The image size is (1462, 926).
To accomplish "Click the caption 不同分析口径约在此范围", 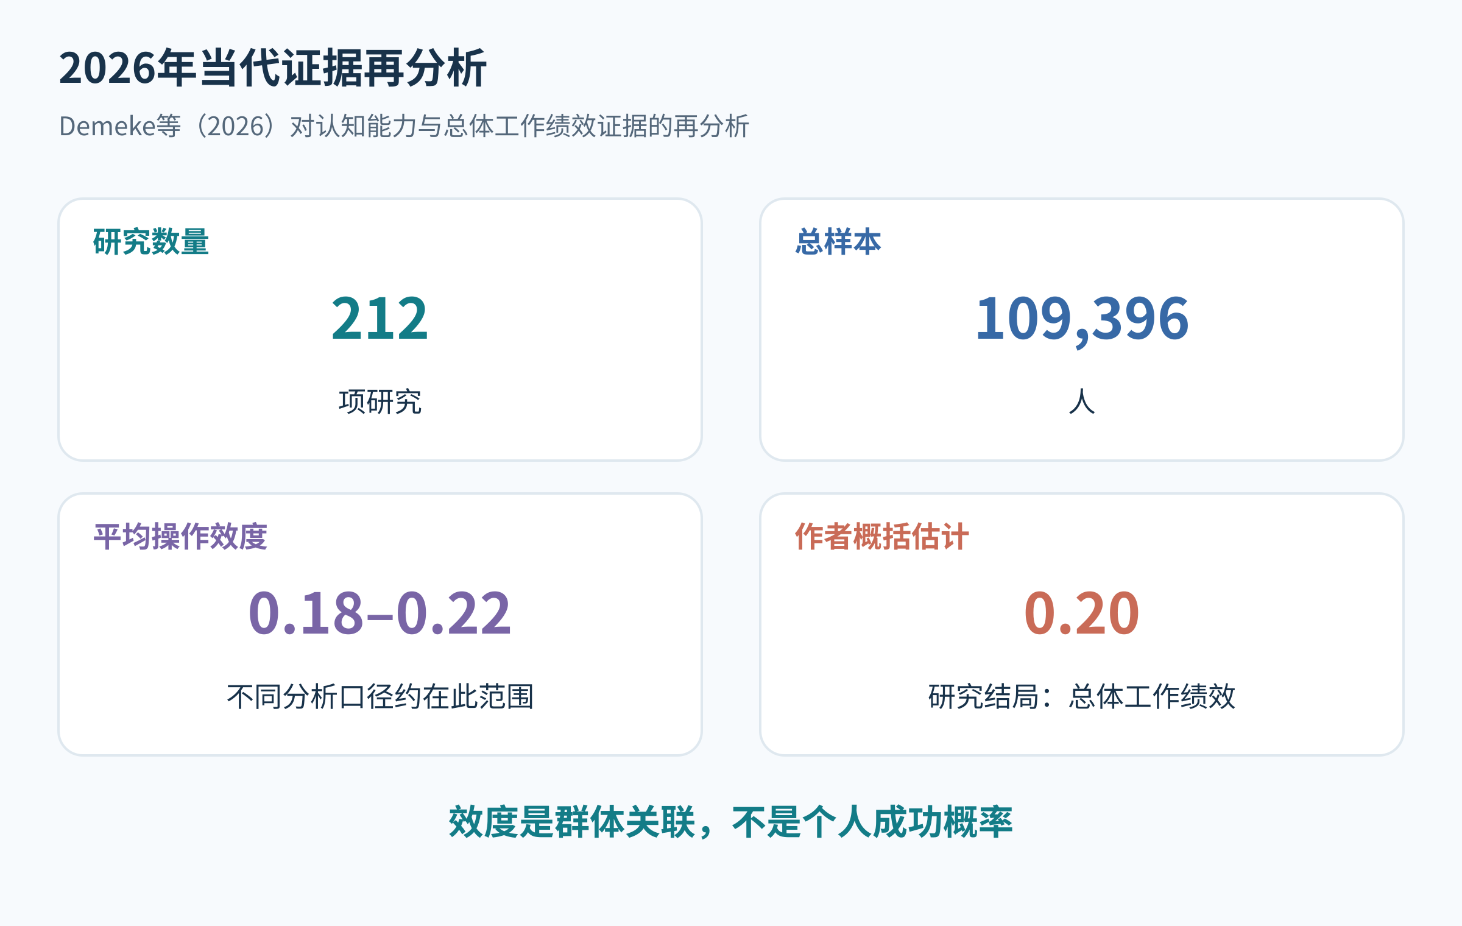I will 380,696.
